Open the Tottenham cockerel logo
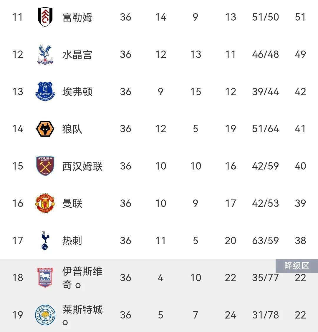Viewport: 318px width, 332px height. [45, 240]
